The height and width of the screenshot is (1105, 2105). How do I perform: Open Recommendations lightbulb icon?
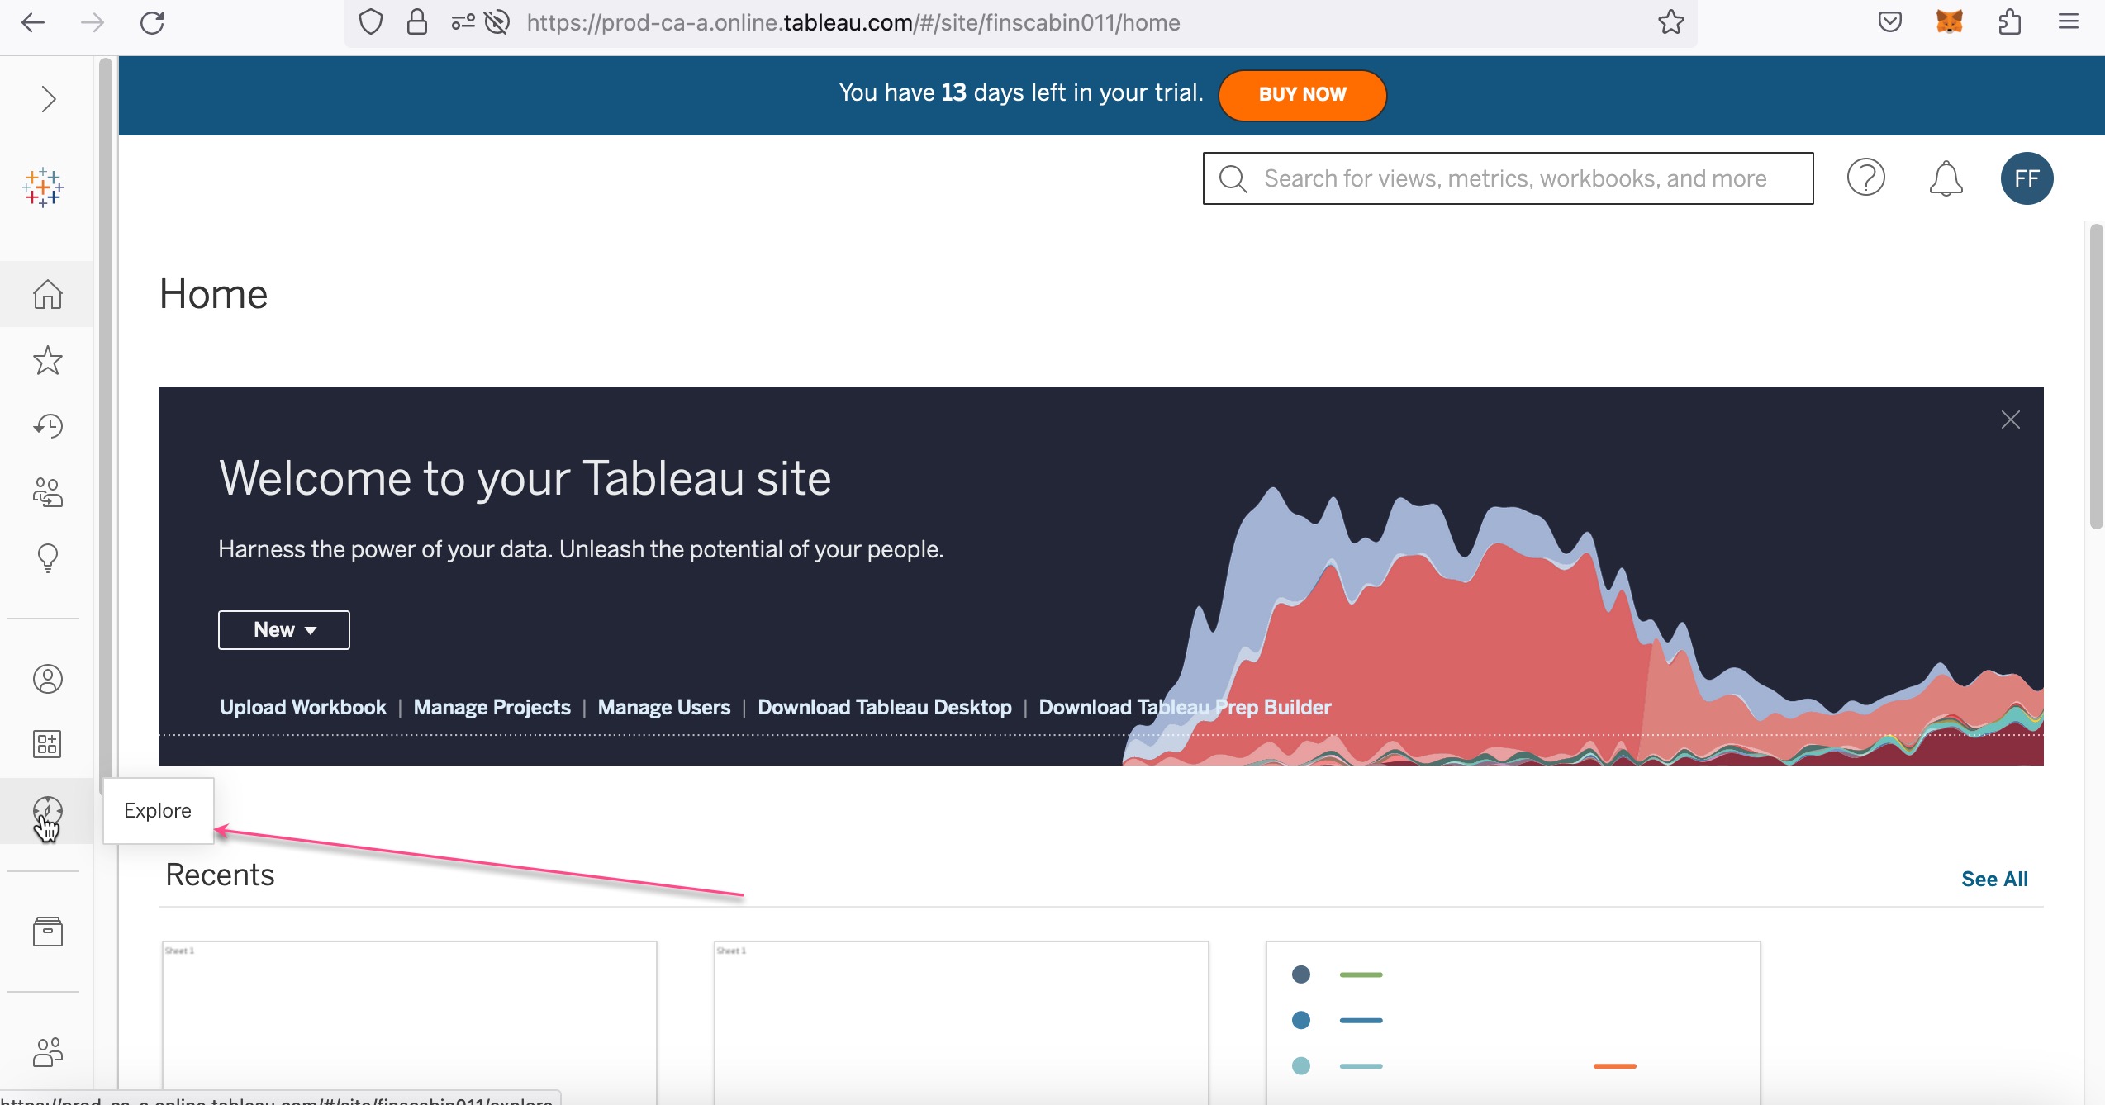pos(47,558)
